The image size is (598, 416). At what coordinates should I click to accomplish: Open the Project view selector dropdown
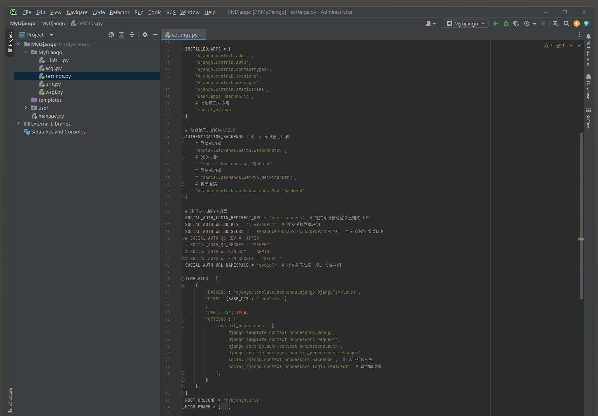[52, 35]
